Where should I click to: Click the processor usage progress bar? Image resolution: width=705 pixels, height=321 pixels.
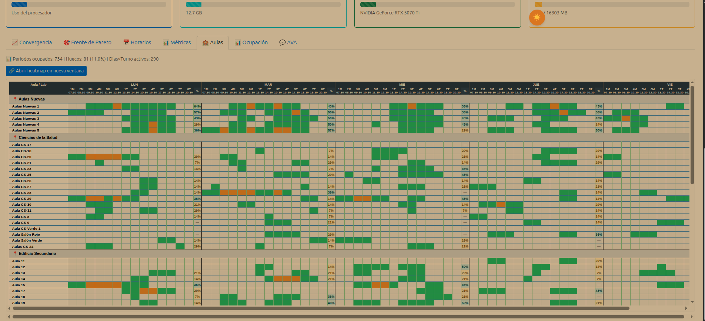[89, 4]
